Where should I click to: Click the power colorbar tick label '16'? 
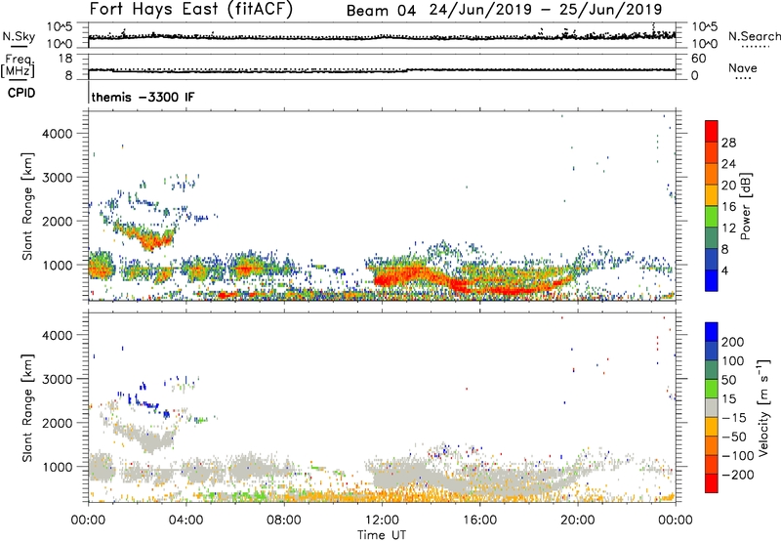pyautogui.click(x=728, y=207)
